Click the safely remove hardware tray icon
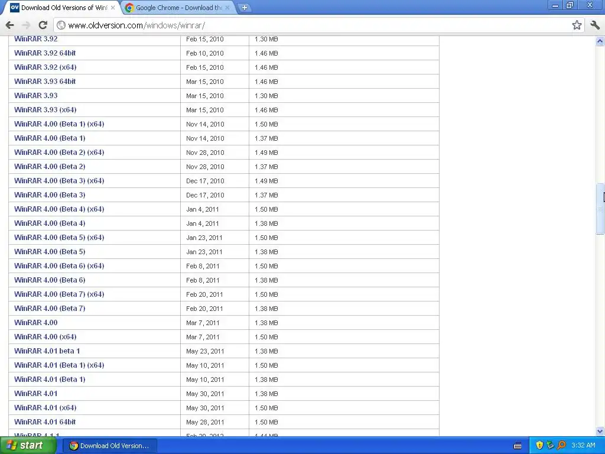605x454 pixels. (550, 446)
